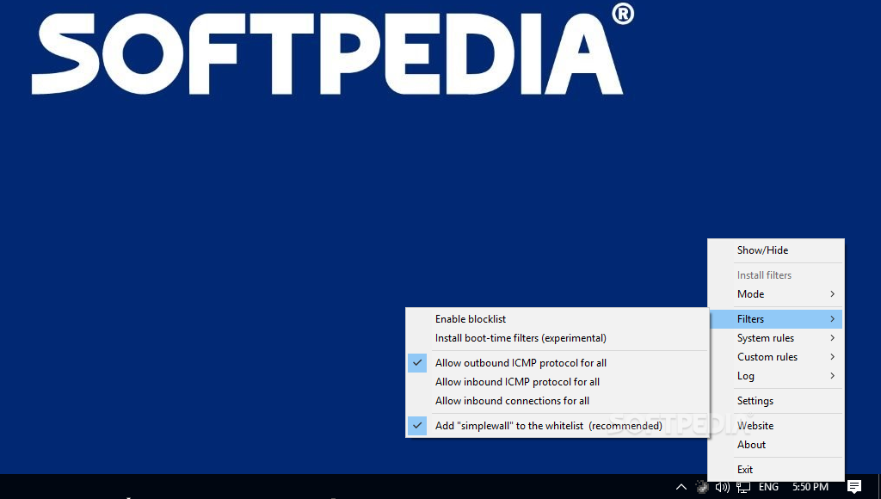
Task: Open the volume speaker icon
Action: pyautogui.click(x=723, y=487)
